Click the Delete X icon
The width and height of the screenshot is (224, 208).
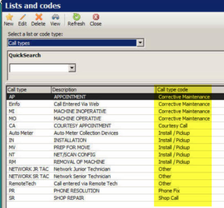pyautogui.click(x=38, y=17)
